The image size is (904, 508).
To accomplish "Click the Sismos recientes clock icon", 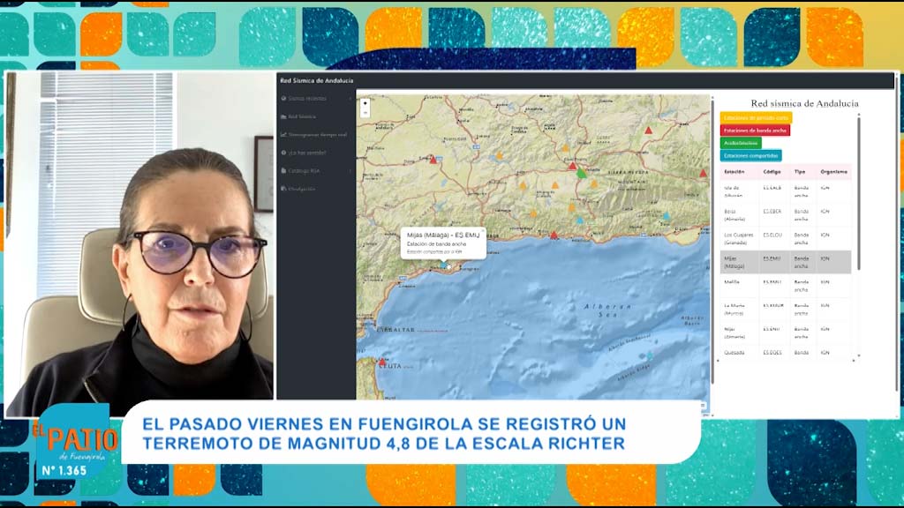I will point(283,97).
